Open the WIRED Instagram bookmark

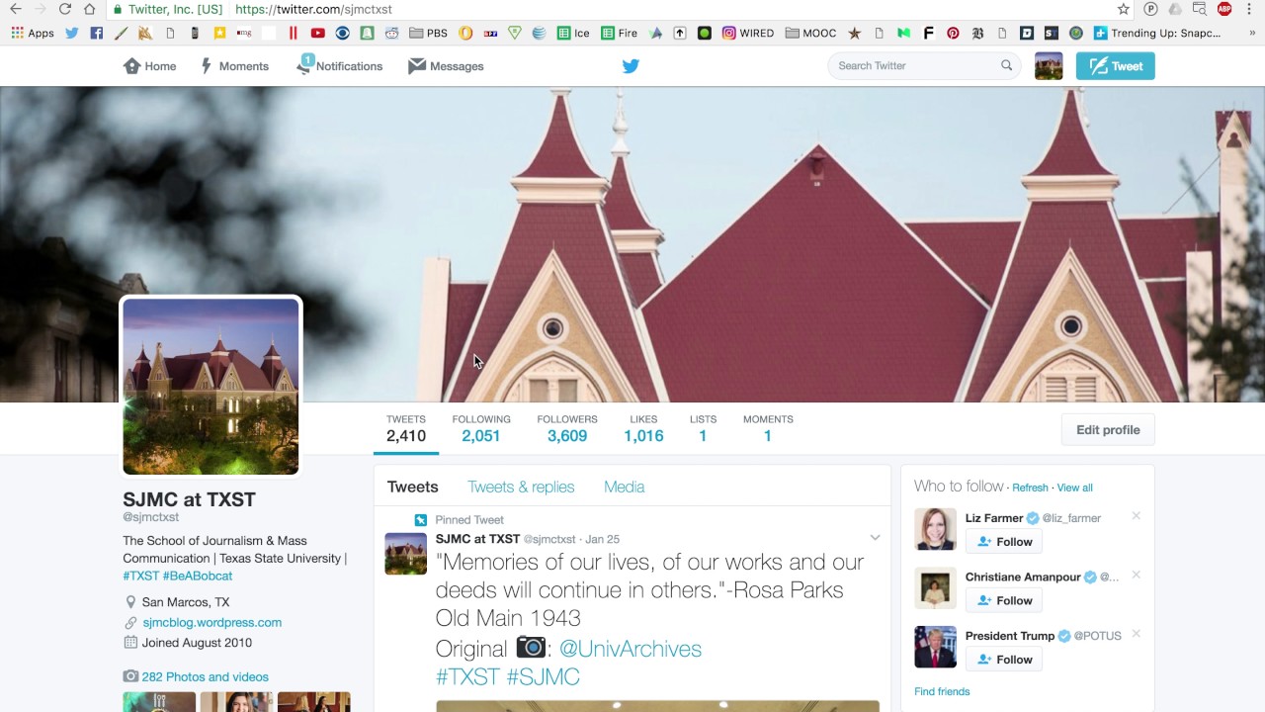[748, 33]
